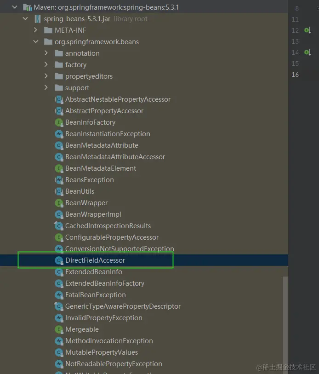This screenshot has width=319, height=374.
Task: Click the factory folder icon
Action: click(59, 65)
